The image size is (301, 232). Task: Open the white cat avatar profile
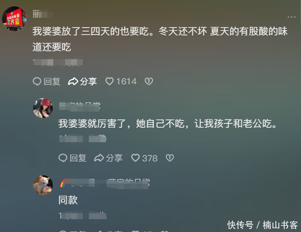pyautogui.click(x=43, y=185)
